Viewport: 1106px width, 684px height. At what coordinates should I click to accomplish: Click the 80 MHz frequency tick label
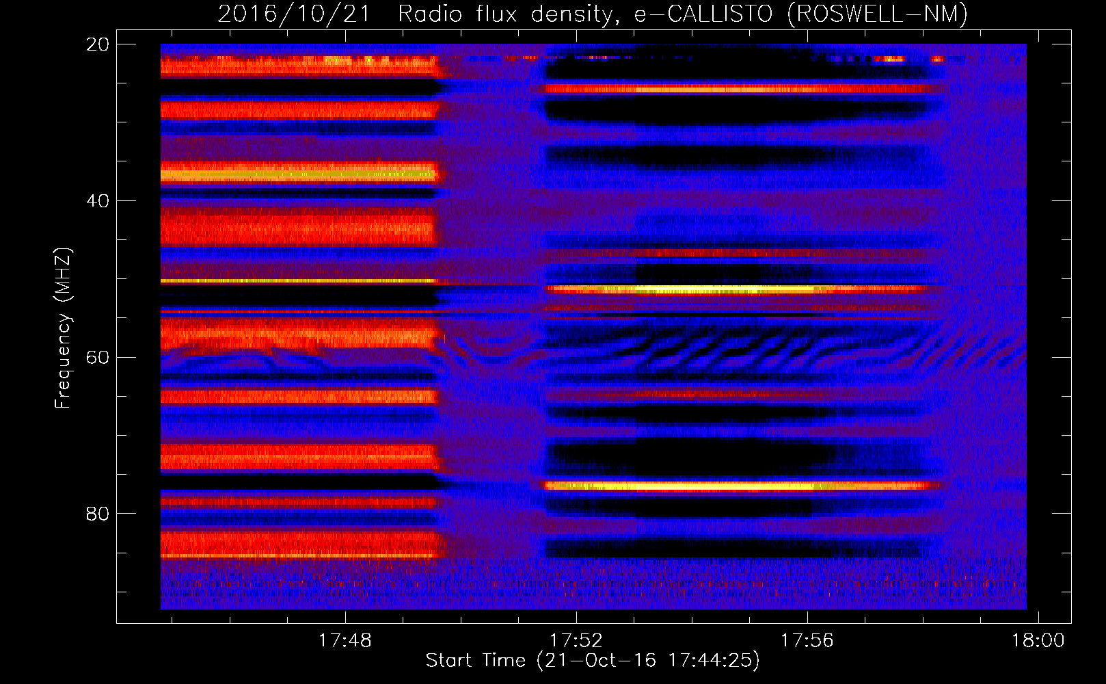[x=97, y=514]
